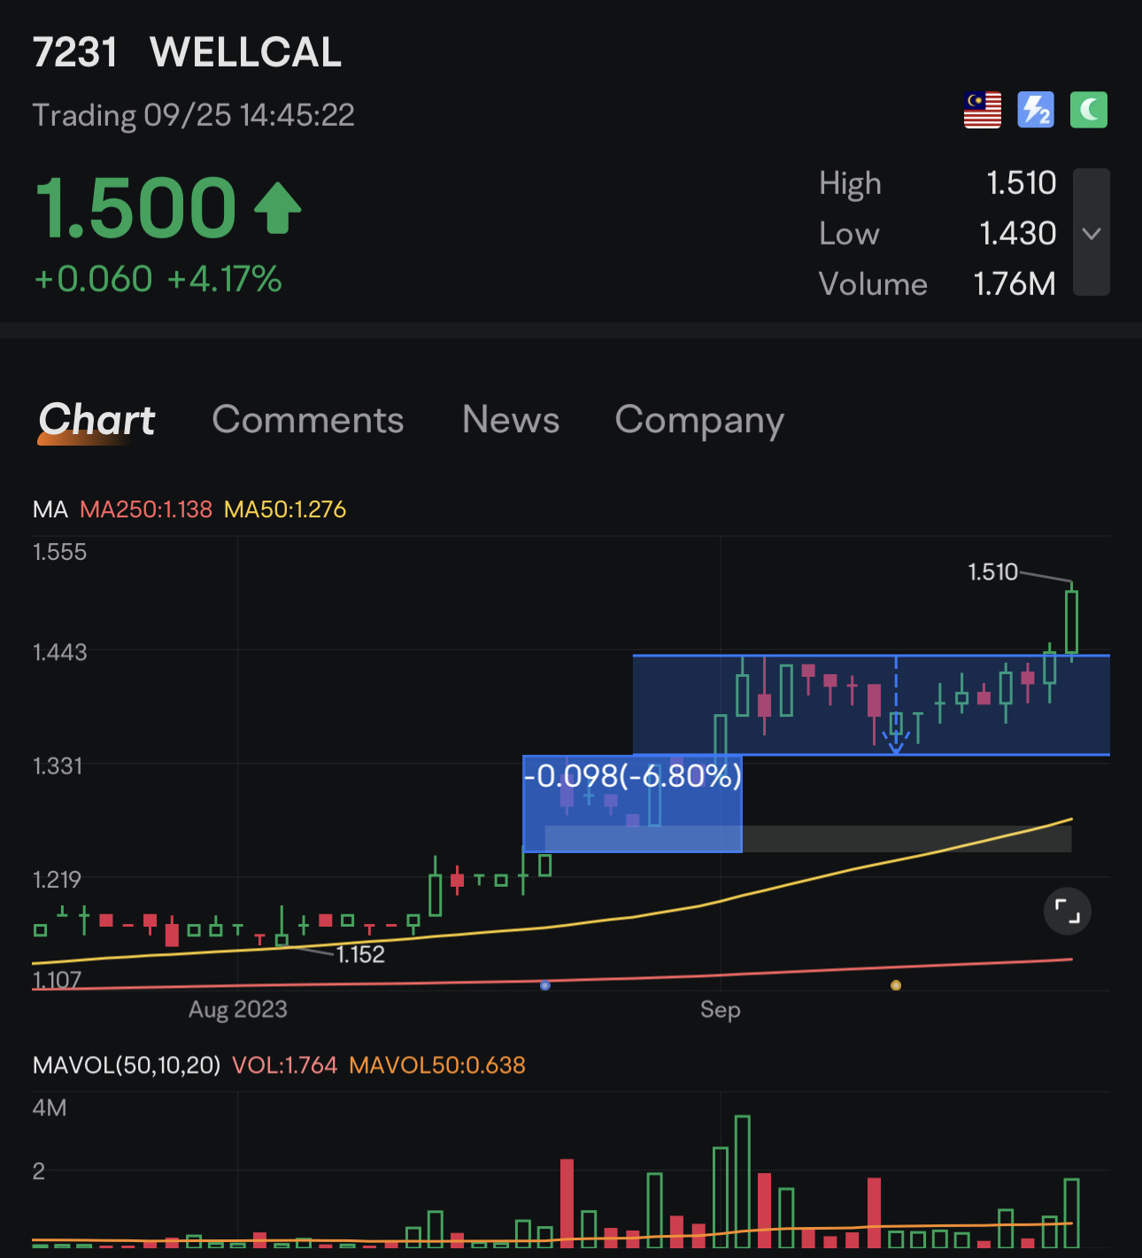Tap the fullscreen chart expand icon

(x=1068, y=911)
